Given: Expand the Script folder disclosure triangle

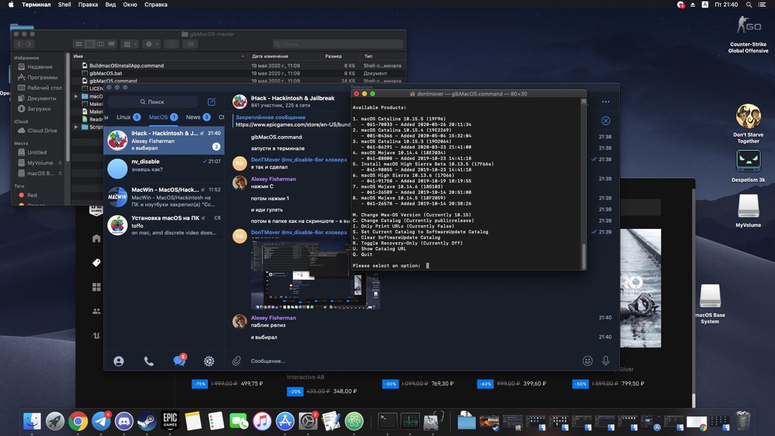Looking at the screenshot, I should coord(76,127).
